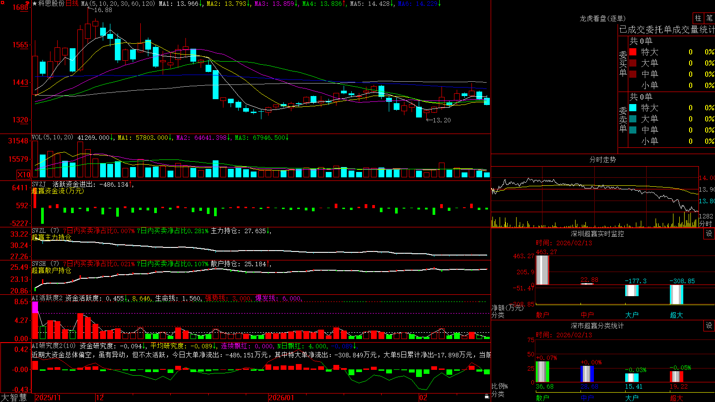715x402 pixels.
Task: Click the dark red 大单 buy-order swatch
Action: (x=633, y=63)
